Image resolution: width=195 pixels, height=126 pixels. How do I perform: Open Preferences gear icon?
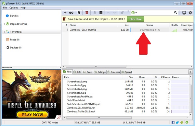190,13
